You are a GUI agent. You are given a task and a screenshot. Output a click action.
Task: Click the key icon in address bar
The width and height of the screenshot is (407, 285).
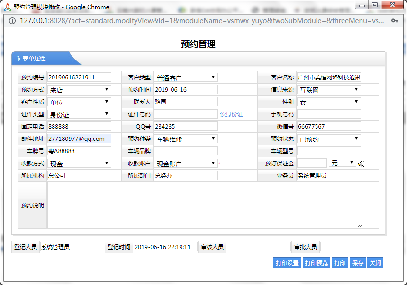[394, 21]
